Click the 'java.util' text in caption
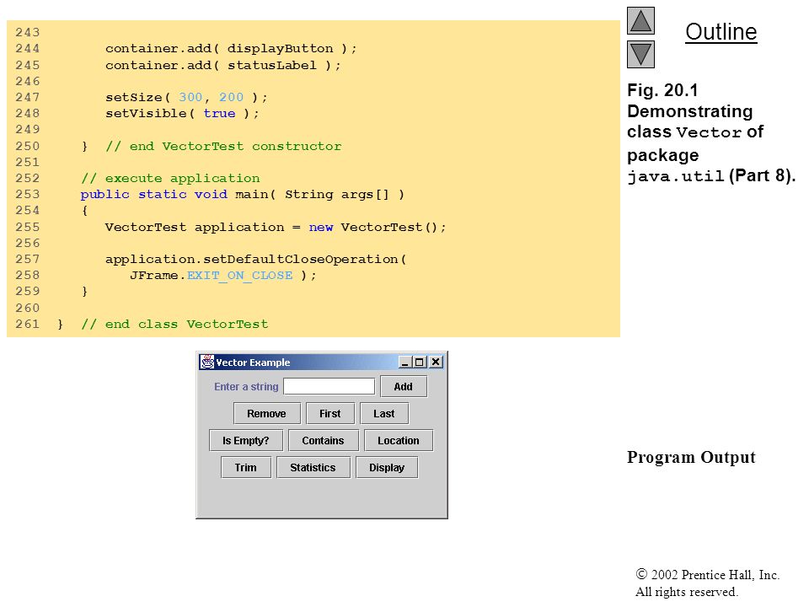Image resolution: width=809 pixels, height=607 pixels. [x=676, y=176]
